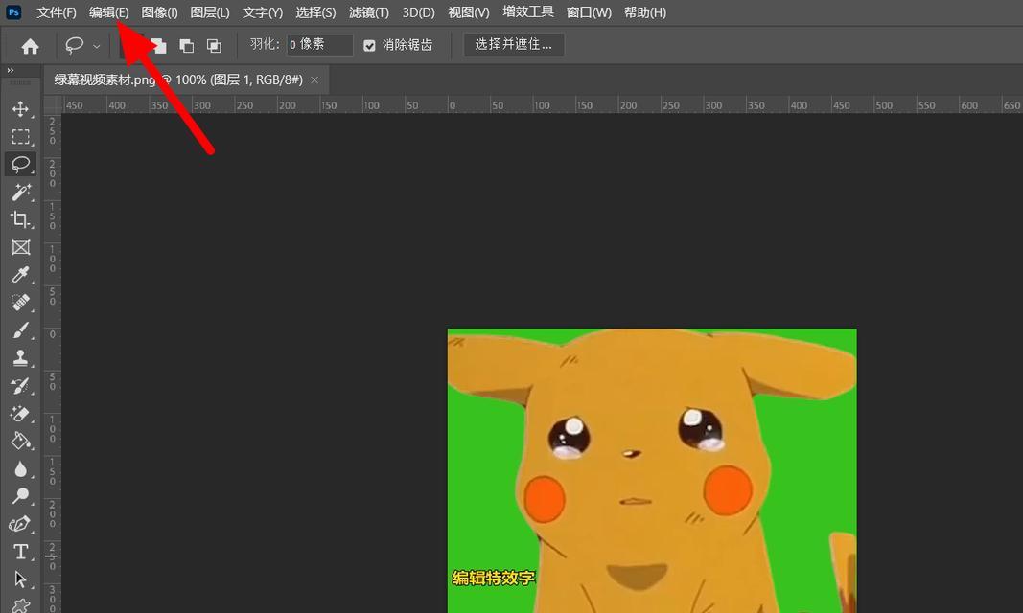Close the 绿幕视频素材.png document tab
The width and height of the screenshot is (1023, 613).
click(x=314, y=80)
